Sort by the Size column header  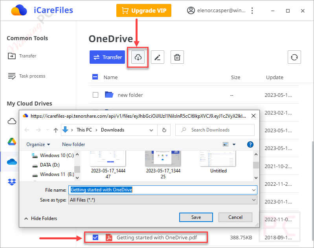[x=235, y=78]
